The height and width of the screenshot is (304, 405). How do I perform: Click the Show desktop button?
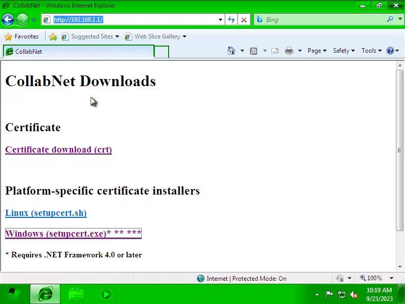pyautogui.click(x=401, y=294)
